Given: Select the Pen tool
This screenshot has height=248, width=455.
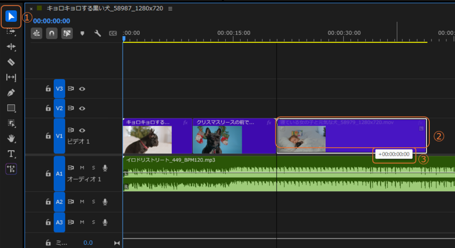Looking at the screenshot, I should (12, 92).
